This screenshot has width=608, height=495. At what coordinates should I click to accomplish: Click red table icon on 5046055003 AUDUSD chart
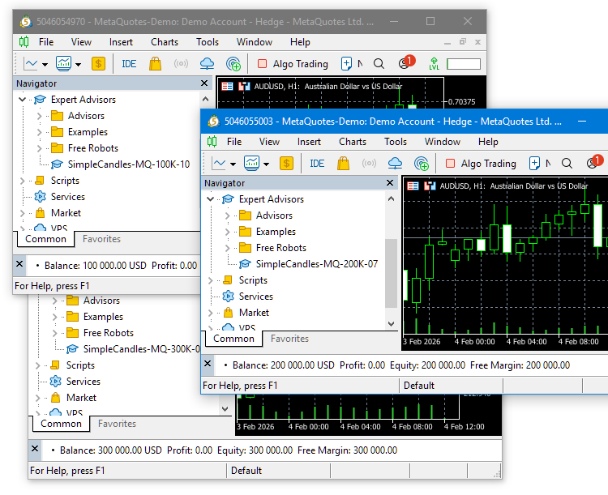(x=413, y=186)
